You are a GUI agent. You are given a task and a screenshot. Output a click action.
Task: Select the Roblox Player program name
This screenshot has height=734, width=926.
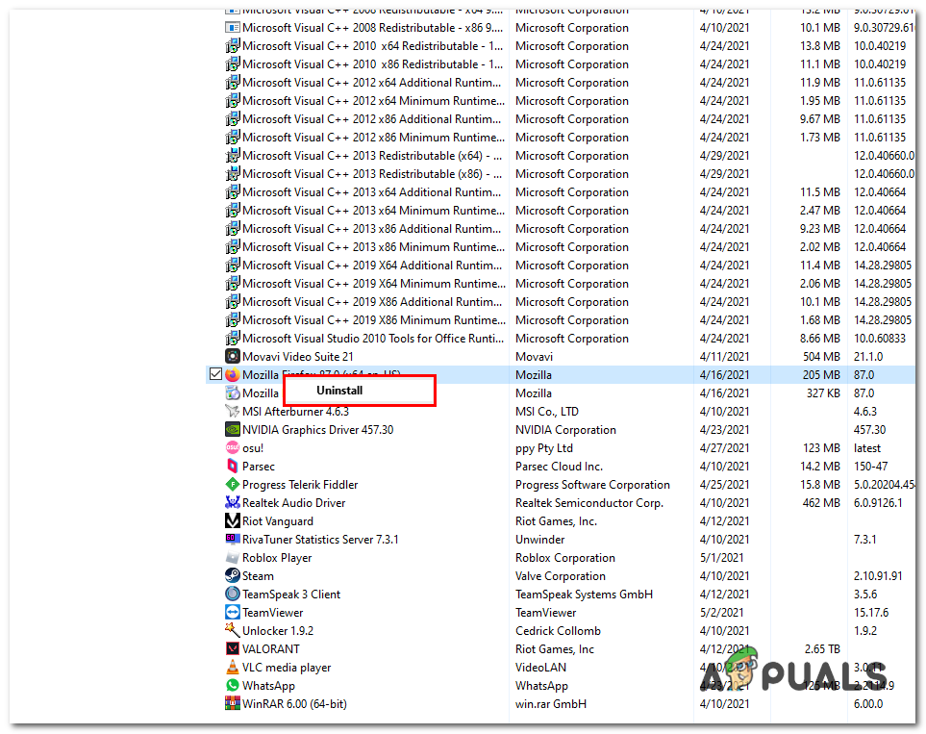(277, 558)
